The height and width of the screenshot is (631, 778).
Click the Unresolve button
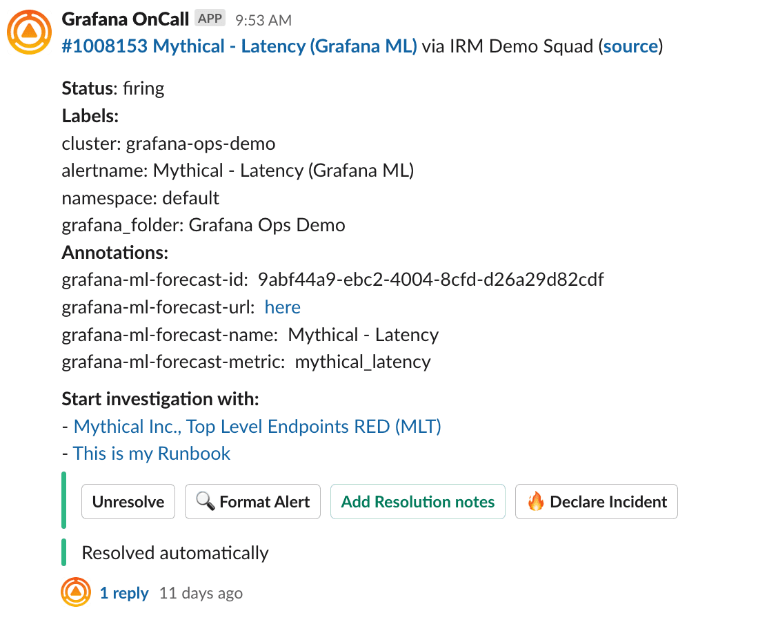128,502
